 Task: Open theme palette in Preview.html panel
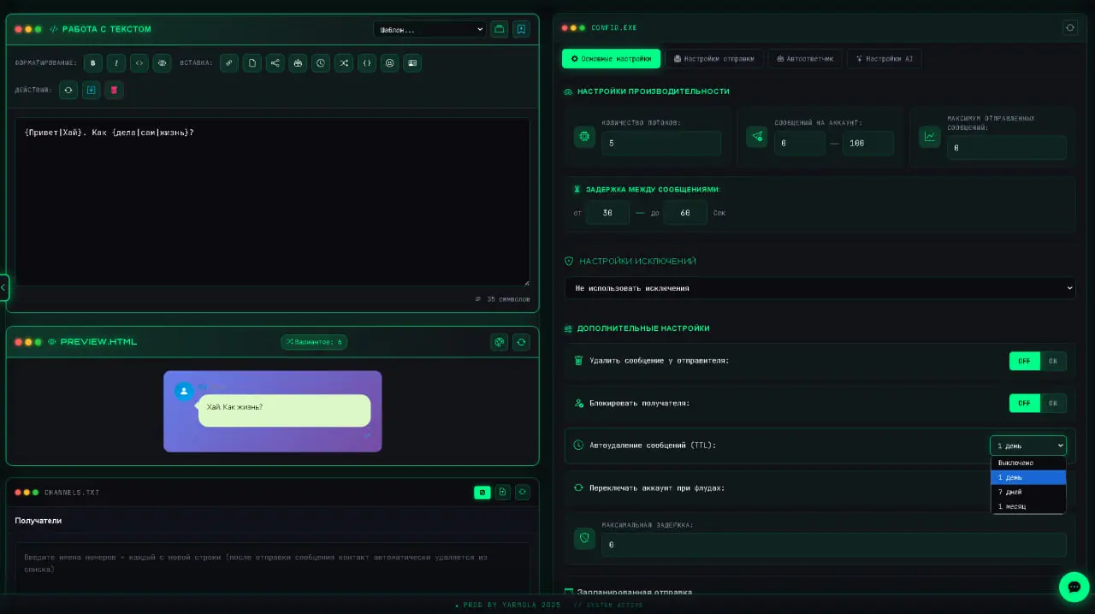[x=500, y=342]
